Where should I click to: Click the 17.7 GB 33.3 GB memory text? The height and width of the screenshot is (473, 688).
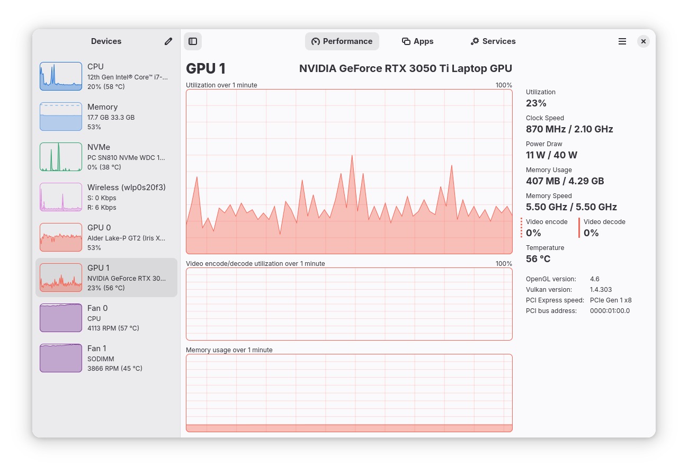pyautogui.click(x=111, y=118)
